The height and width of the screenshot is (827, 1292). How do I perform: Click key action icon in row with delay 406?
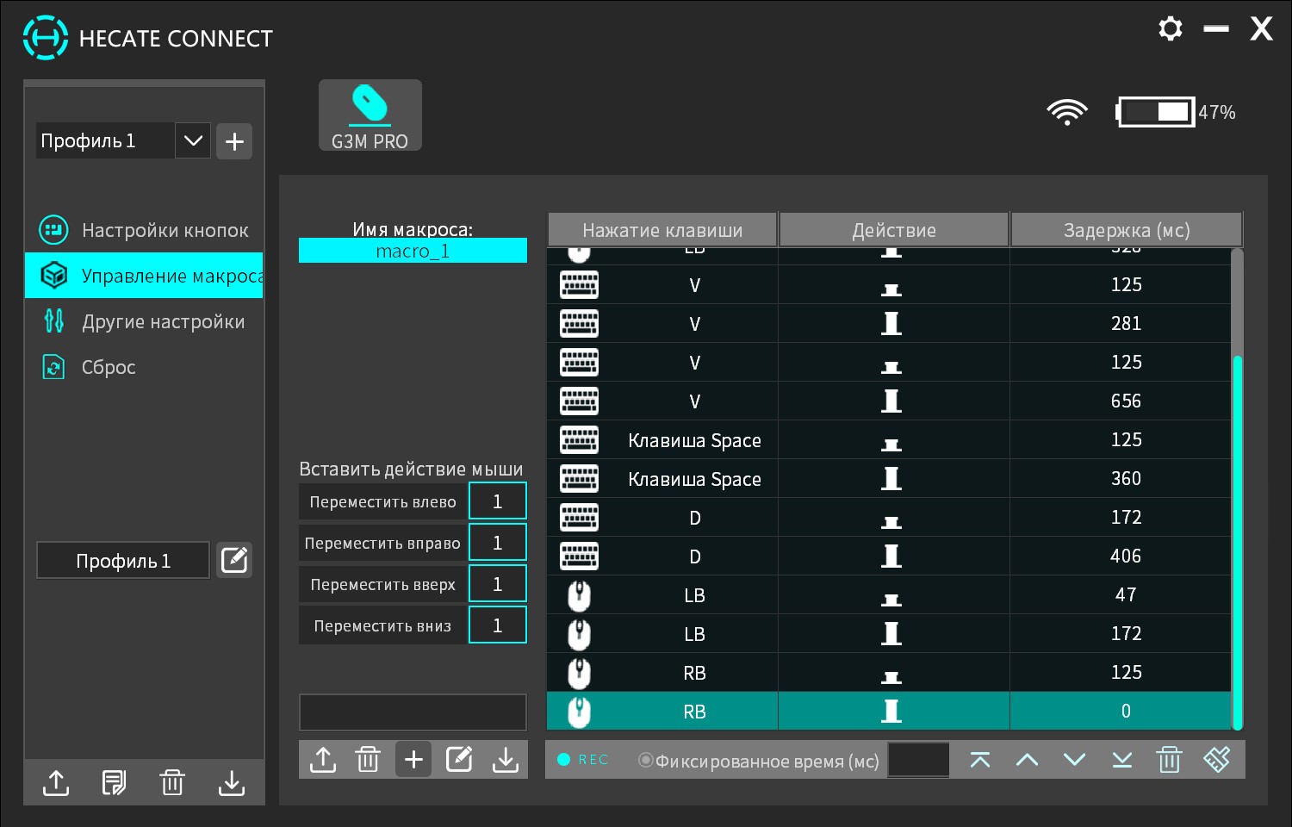[891, 556]
